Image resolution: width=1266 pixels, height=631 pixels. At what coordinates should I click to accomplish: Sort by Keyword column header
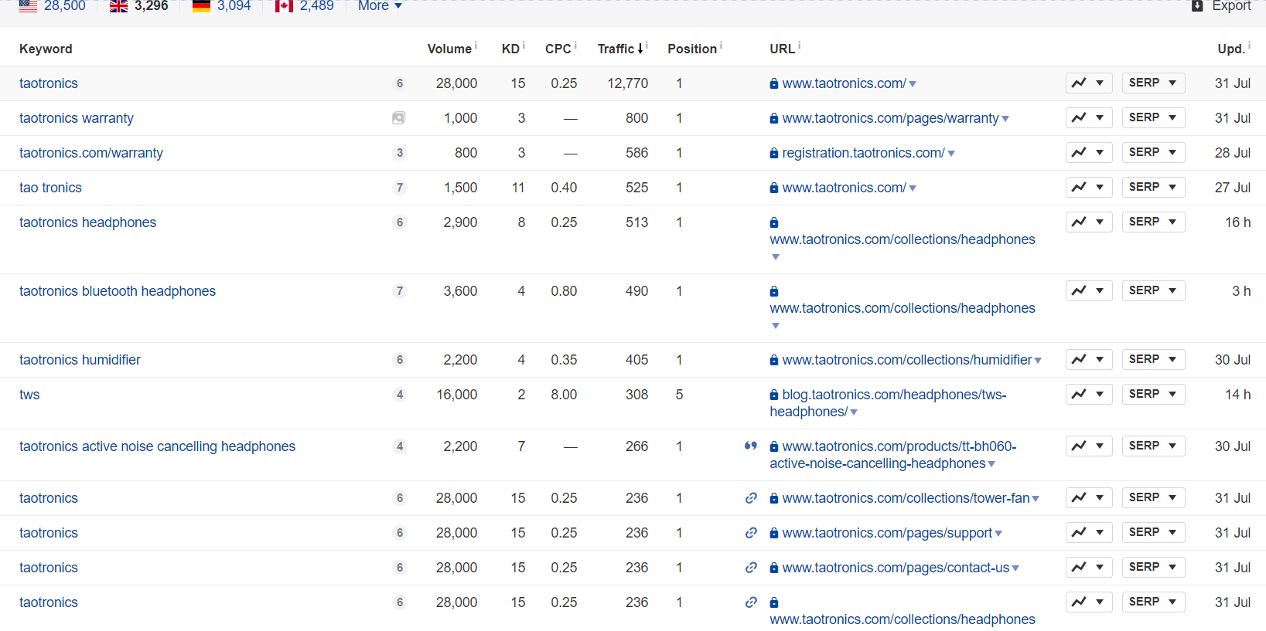click(x=46, y=49)
